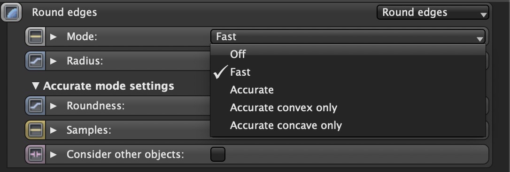Image resolution: width=510 pixels, height=172 pixels.
Task: Expand the Radius parameter triangle
Action: (54, 61)
